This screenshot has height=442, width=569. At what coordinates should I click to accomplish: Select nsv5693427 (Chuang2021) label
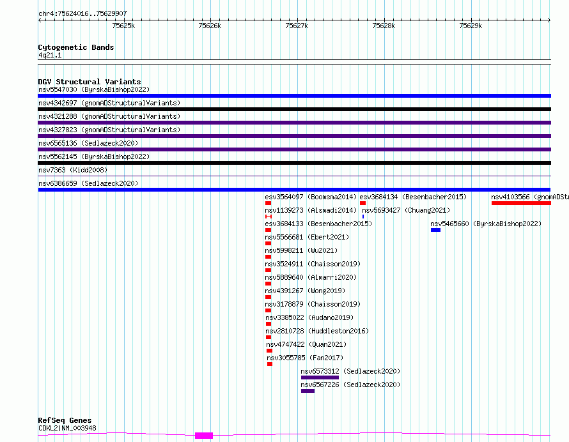pyautogui.click(x=406, y=210)
